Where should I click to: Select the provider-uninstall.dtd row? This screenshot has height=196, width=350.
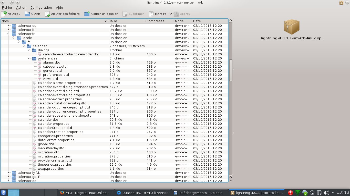click(x=114, y=161)
